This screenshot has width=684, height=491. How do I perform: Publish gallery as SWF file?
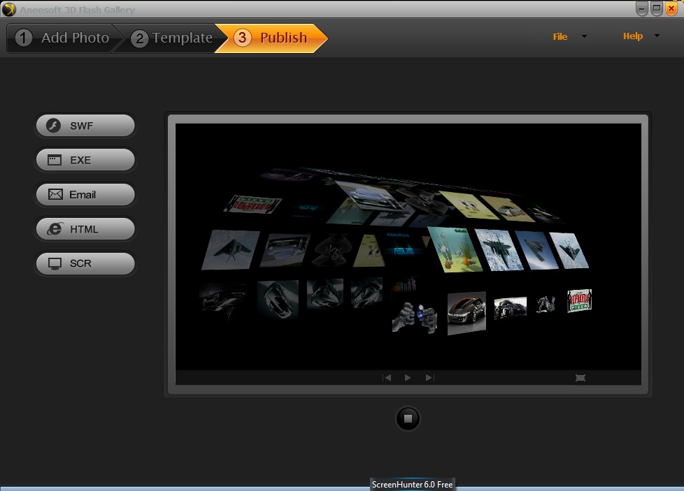point(85,126)
